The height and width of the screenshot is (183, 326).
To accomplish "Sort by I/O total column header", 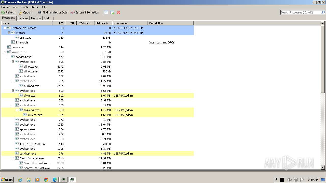I will pyautogui.click(x=86, y=23).
